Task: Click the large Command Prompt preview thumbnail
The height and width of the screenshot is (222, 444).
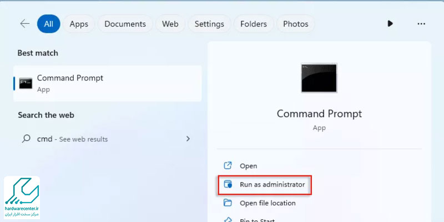Action: point(319,78)
